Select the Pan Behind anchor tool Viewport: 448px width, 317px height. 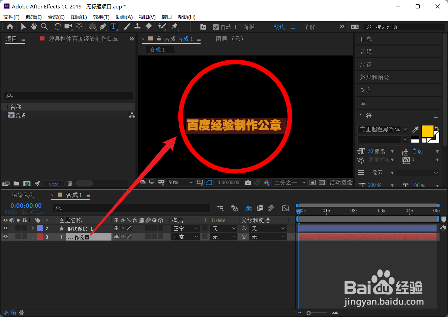79,27
